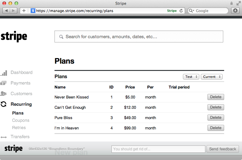Focus the You should get rid of feedback field
The height and width of the screenshot is (160, 242).
158,149
